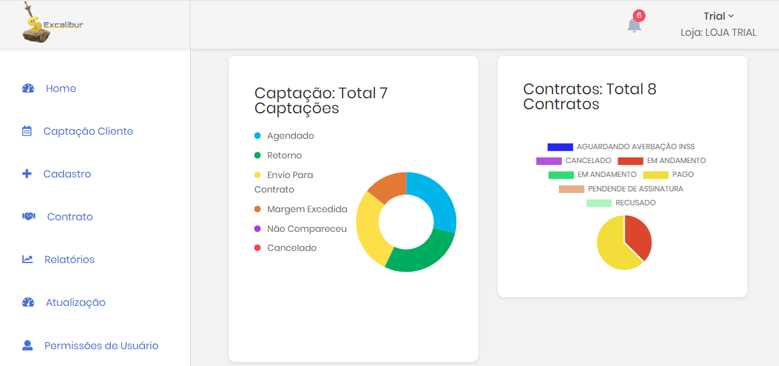Click the Atualização gauge icon
Viewport: 779px width, 366px height.
pyautogui.click(x=28, y=302)
